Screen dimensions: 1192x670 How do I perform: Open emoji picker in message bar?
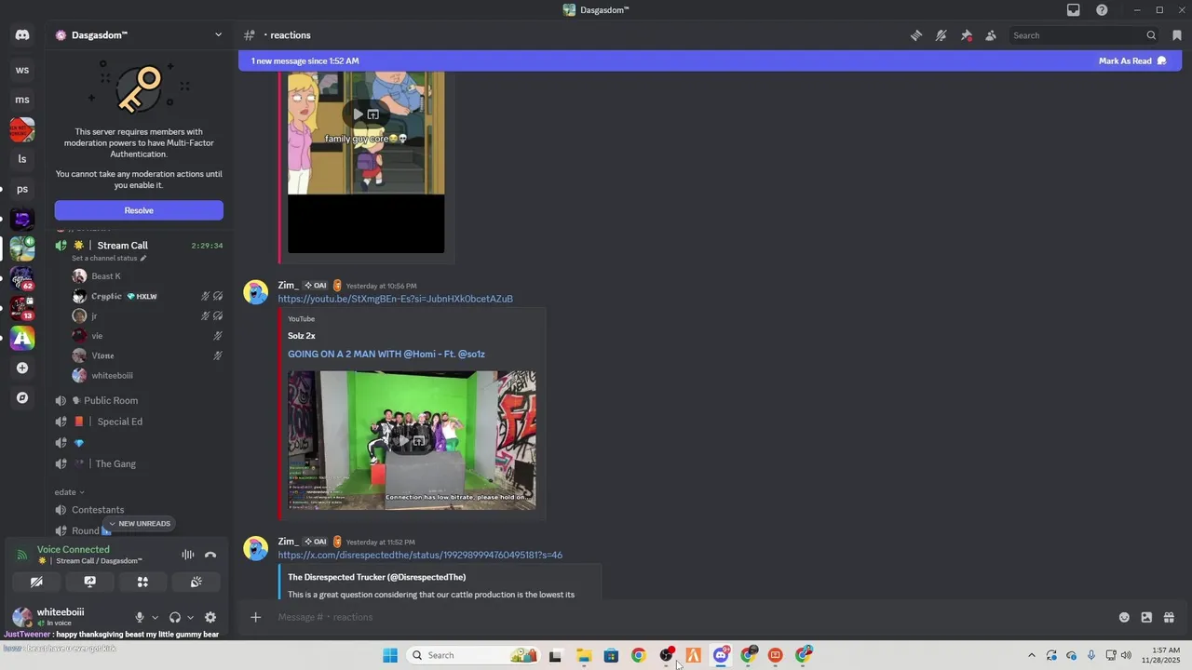tap(1124, 617)
